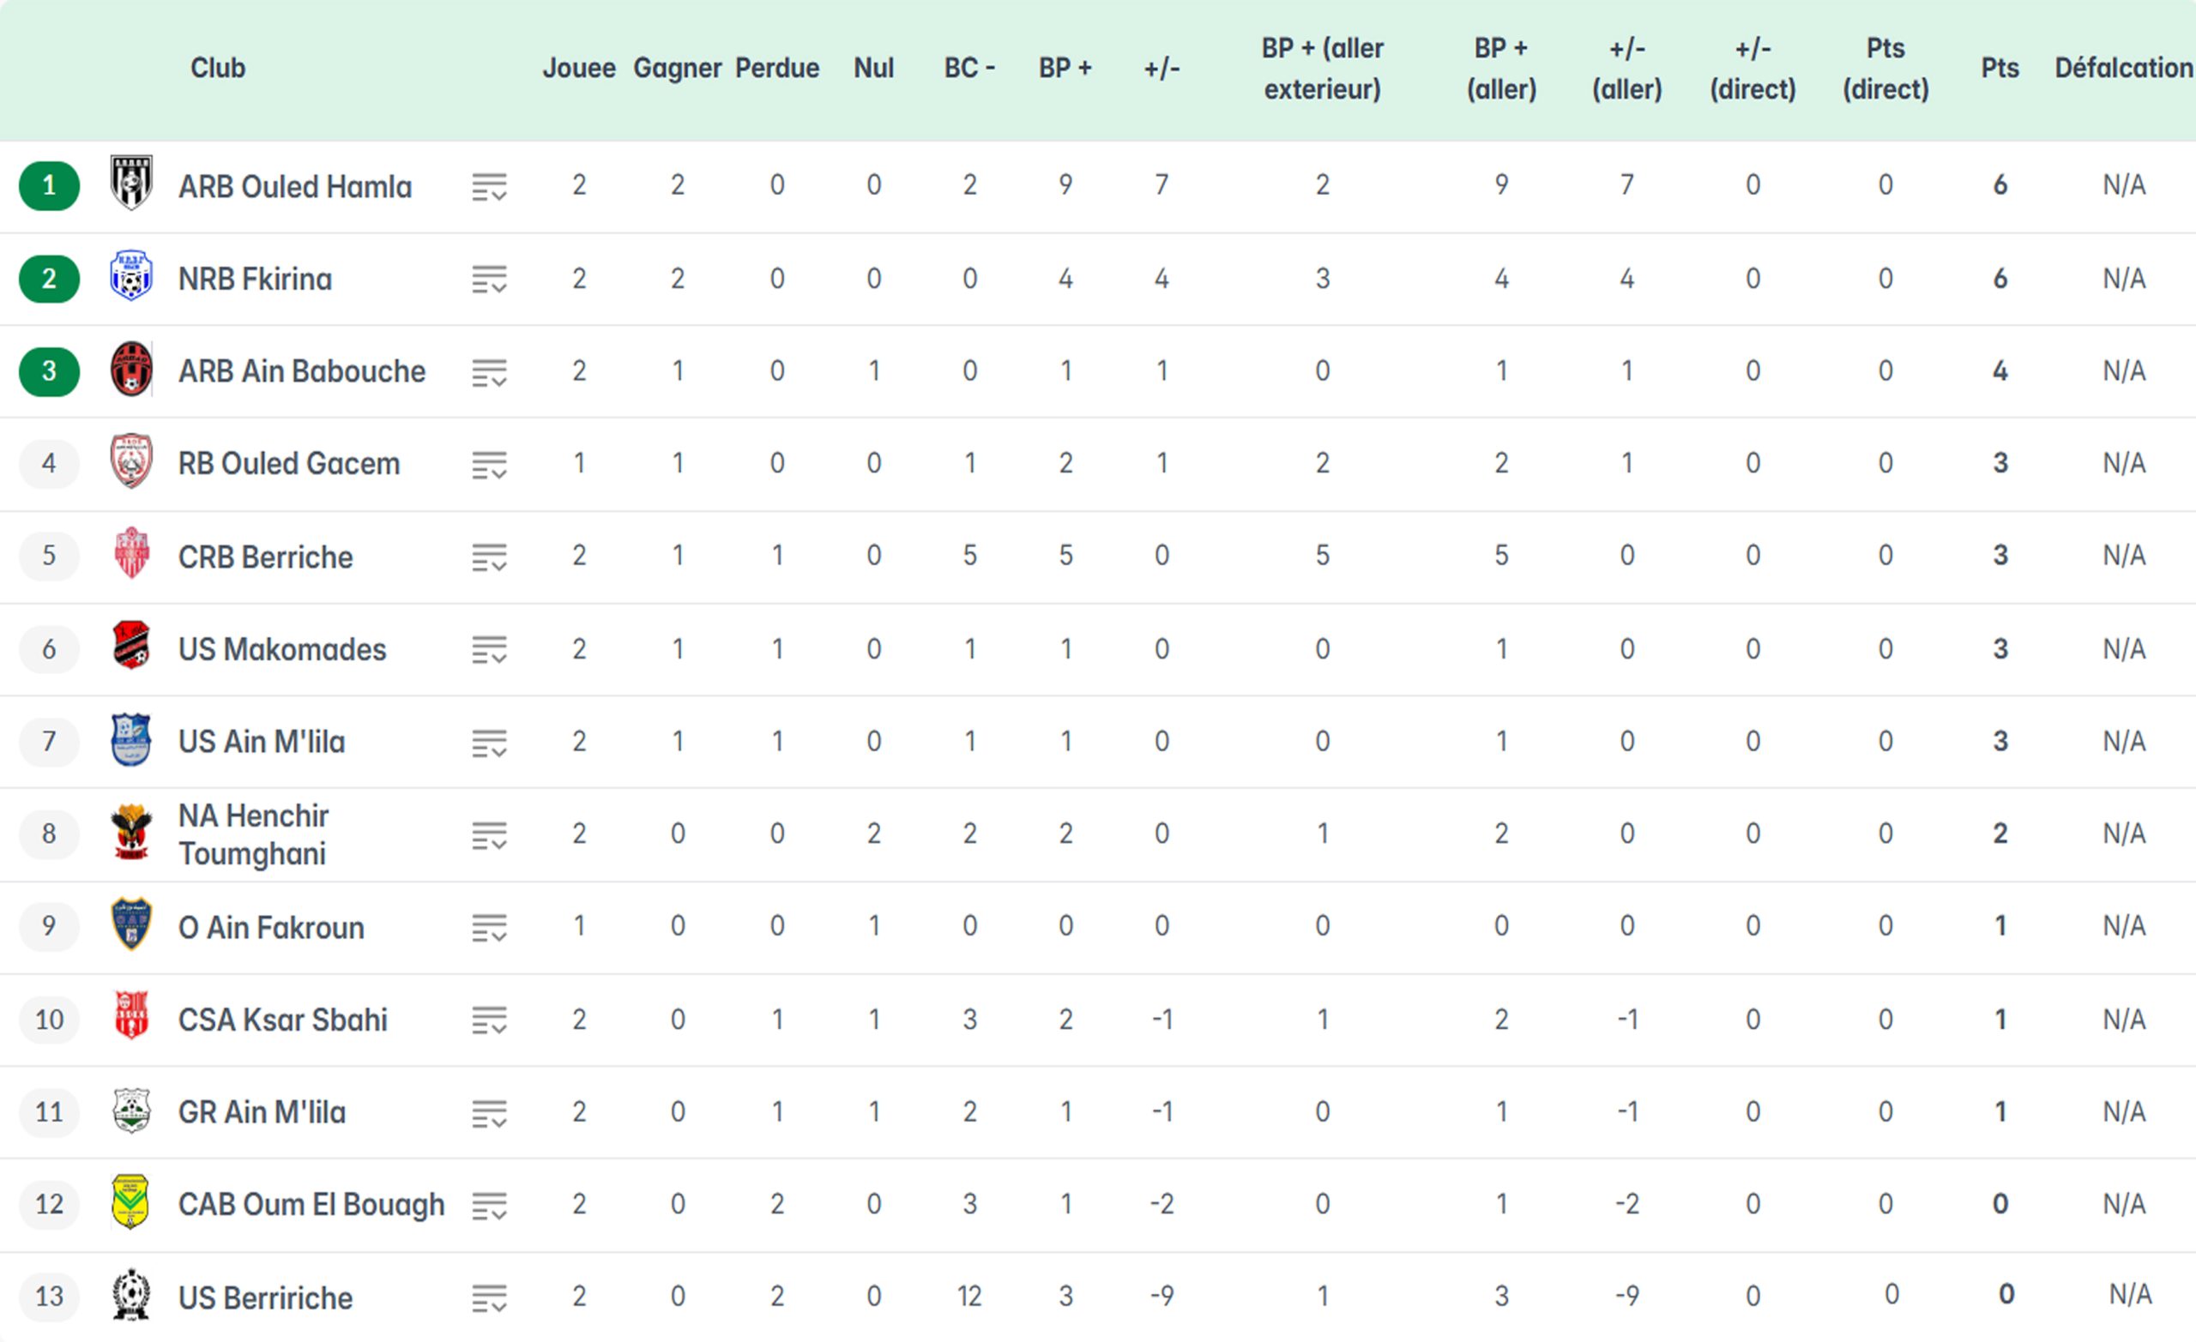Expand details for ARB Ouled Hamla row
This screenshot has width=2196, height=1342.
click(x=488, y=187)
